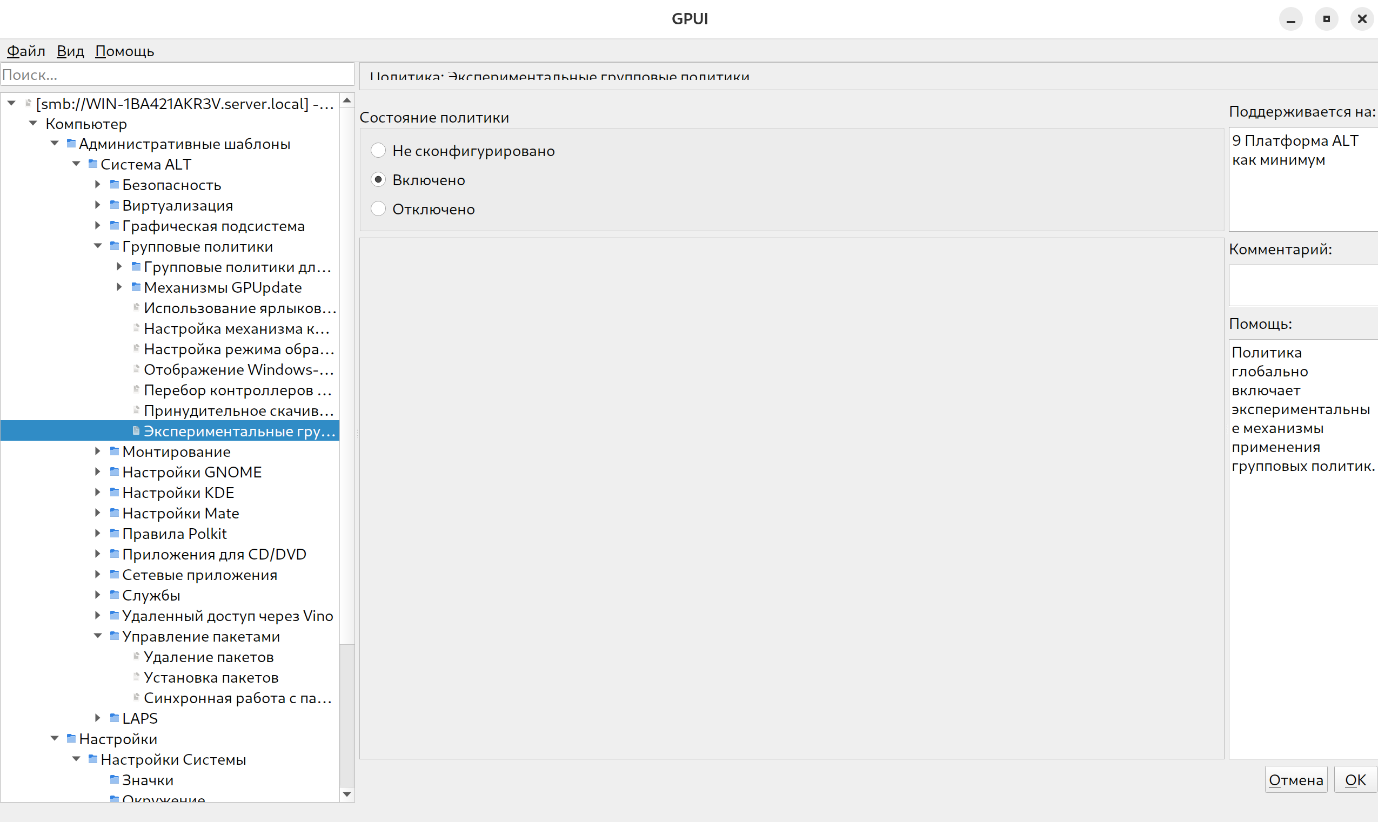The image size is (1378, 822).
Task: Select the Включено radio option
Action: (x=378, y=179)
